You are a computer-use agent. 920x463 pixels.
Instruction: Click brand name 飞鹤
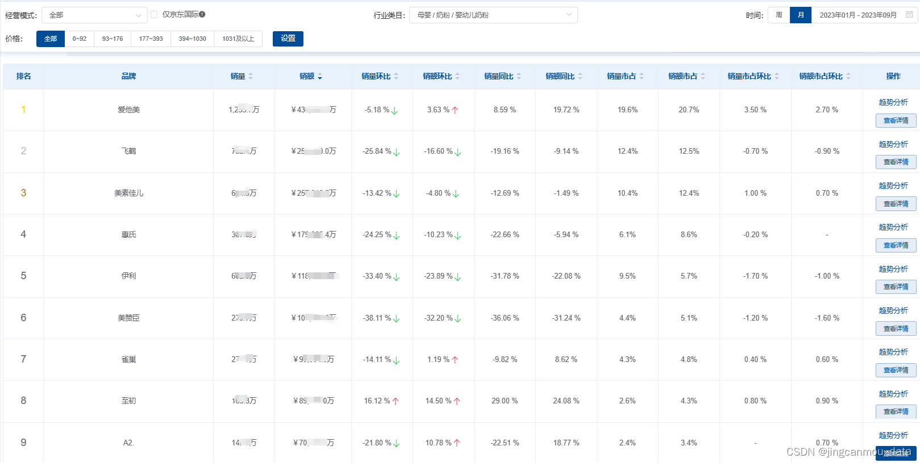point(128,151)
